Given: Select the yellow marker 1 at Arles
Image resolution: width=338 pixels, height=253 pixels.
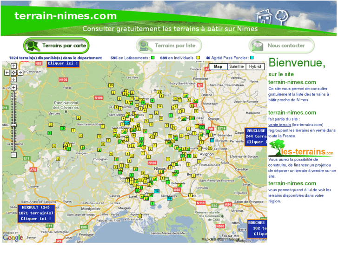Looking at the screenshot, I should click(x=190, y=195).
